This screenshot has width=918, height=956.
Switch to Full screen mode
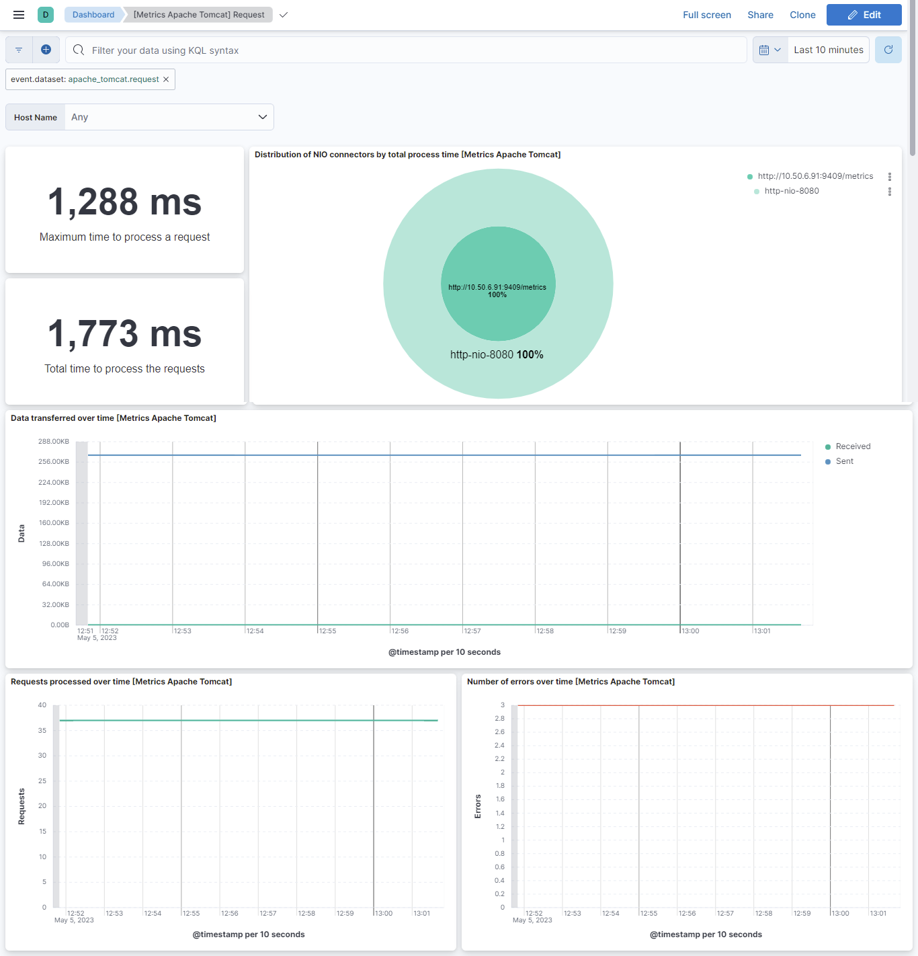click(x=706, y=15)
